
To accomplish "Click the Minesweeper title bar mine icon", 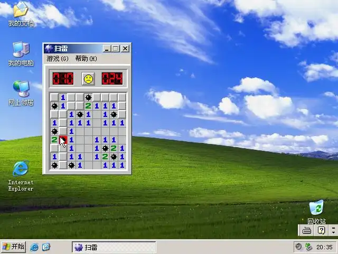I will point(49,48).
